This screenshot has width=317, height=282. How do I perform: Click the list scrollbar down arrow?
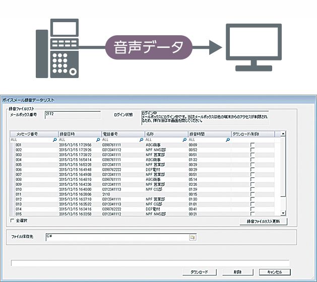pos(283,213)
